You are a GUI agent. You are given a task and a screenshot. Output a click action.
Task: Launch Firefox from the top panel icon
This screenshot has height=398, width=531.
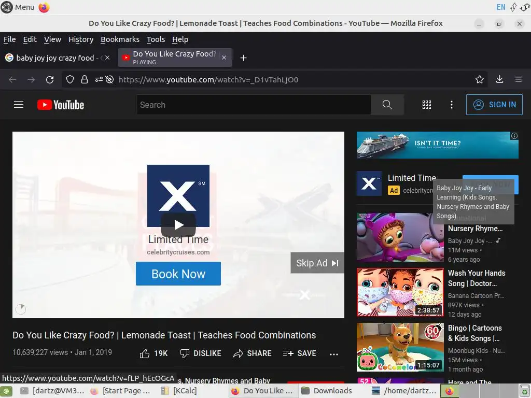44,7
